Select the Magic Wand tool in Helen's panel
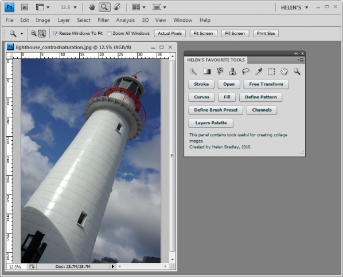Screen dimensions: 343x277 (193, 72)
